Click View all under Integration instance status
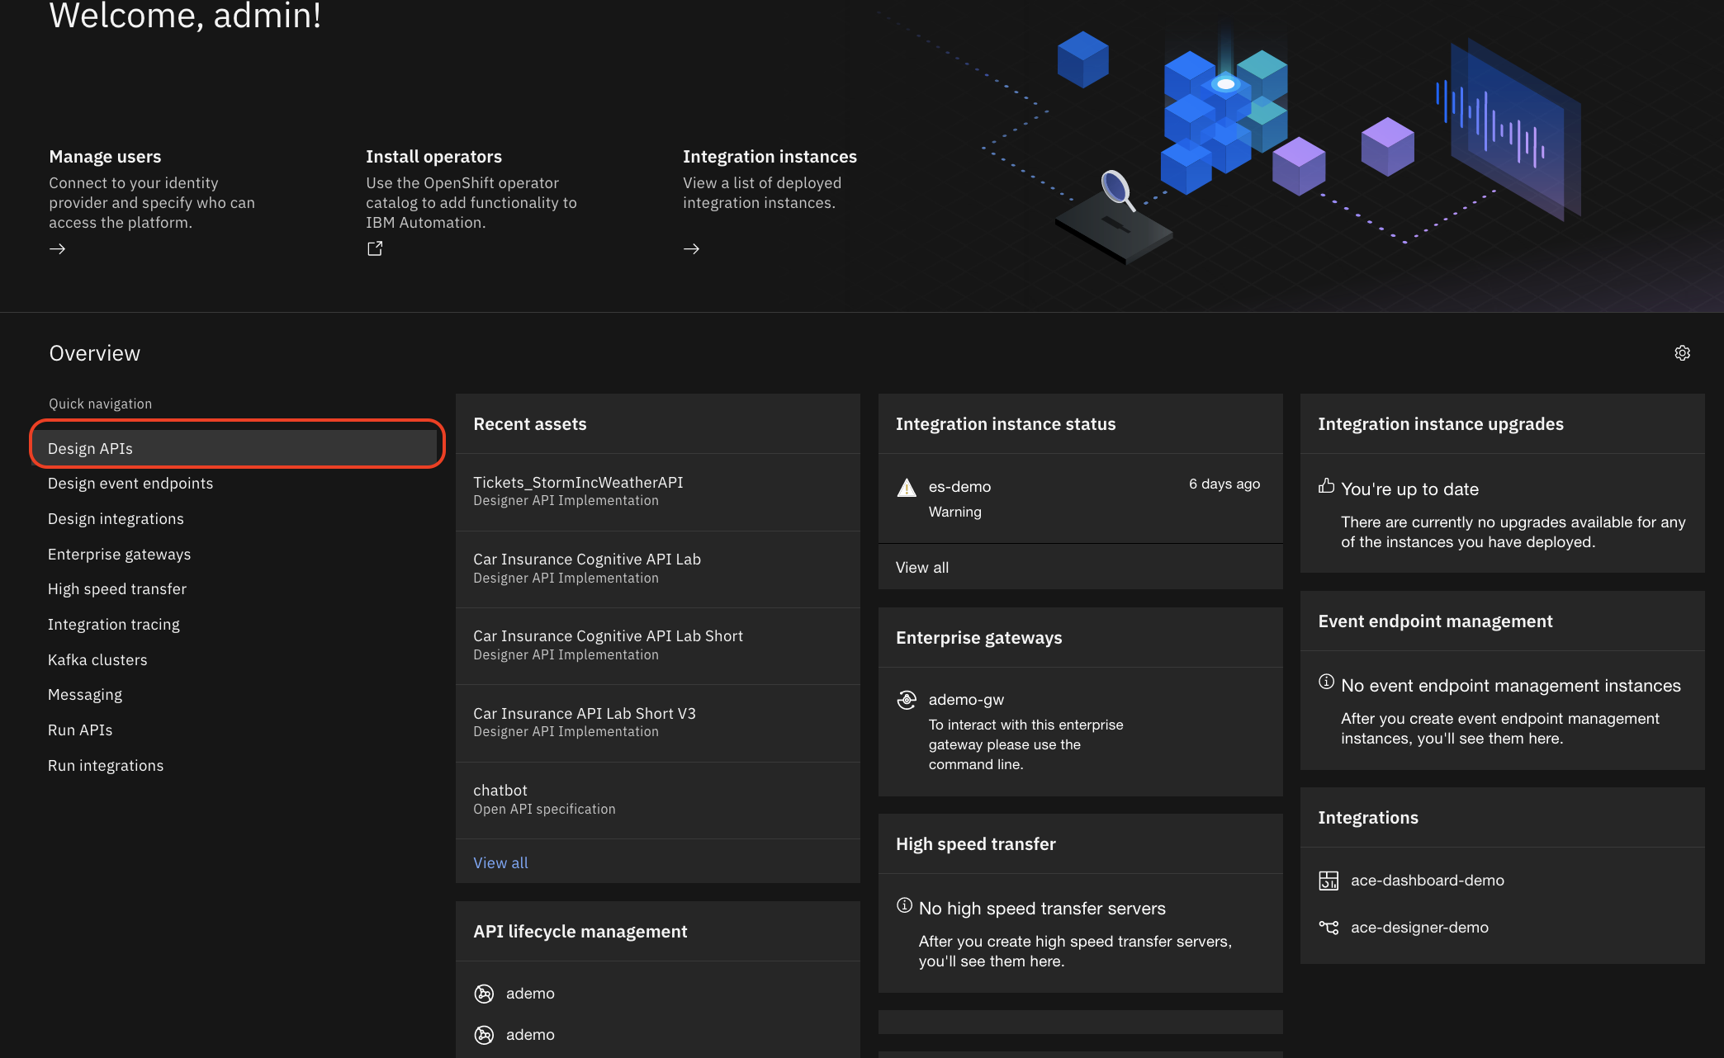The height and width of the screenshot is (1058, 1724). click(x=921, y=567)
